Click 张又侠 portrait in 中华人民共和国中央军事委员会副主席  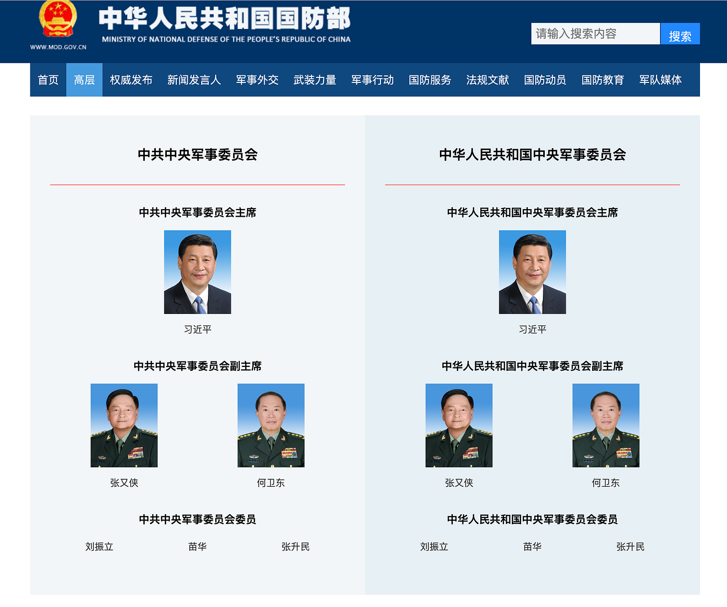click(x=459, y=425)
